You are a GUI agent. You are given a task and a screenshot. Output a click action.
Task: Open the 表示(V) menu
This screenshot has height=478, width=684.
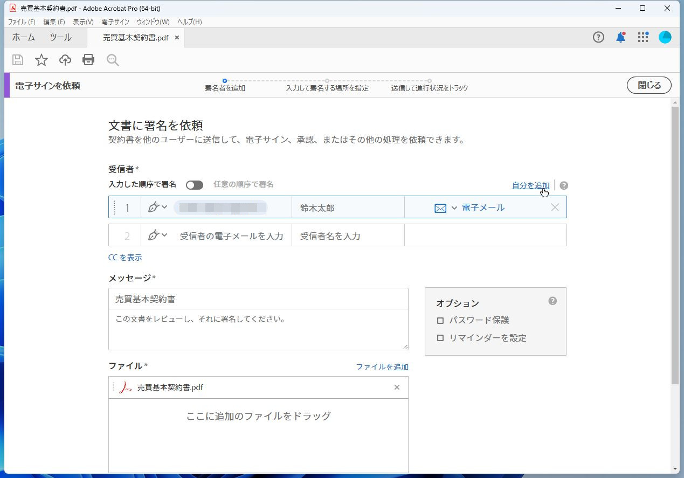tap(82, 22)
